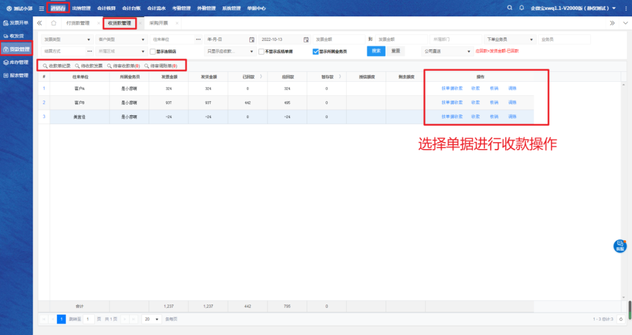Uncheck the 显示所属业务员 checkbox
Viewport: 632px width, 335px height.
pos(315,51)
